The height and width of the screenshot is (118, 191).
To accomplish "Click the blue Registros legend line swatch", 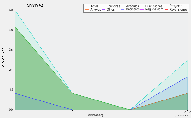I will click(x=123, y=9).
